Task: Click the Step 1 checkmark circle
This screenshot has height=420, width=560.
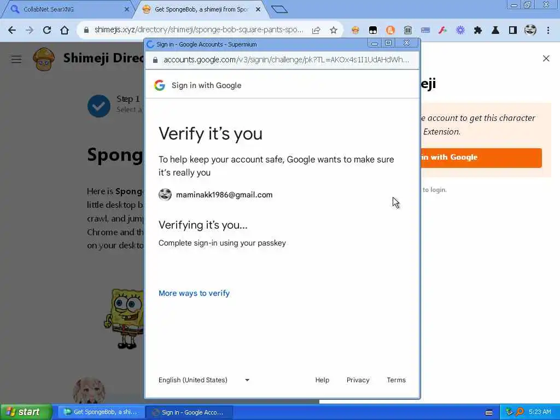Action: point(99,106)
